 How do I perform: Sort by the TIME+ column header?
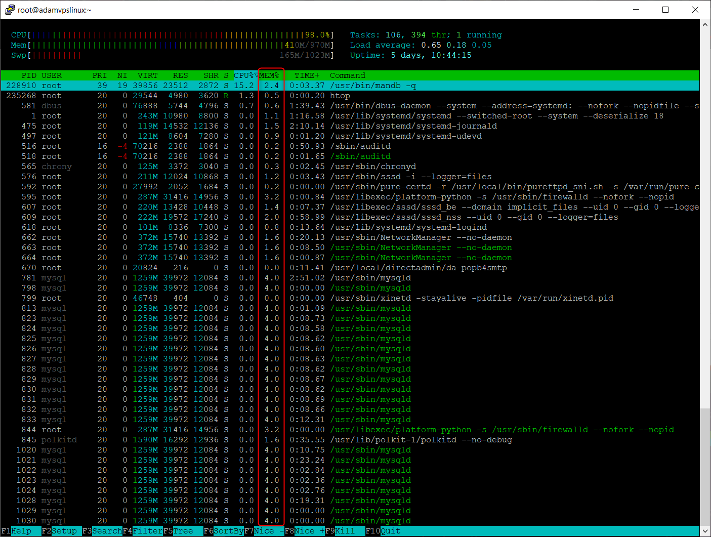(x=307, y=75)
